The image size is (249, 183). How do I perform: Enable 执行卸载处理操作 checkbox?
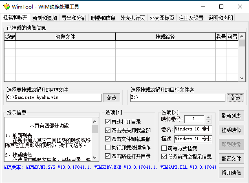(x=128, y=148)
